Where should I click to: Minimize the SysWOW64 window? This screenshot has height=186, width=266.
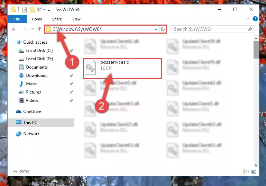(220, 9)
